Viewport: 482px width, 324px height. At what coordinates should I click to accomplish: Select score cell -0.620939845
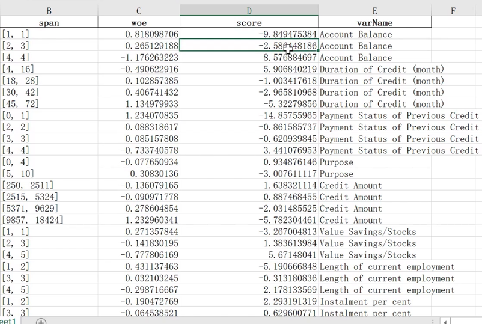click(x=249, y=139)
